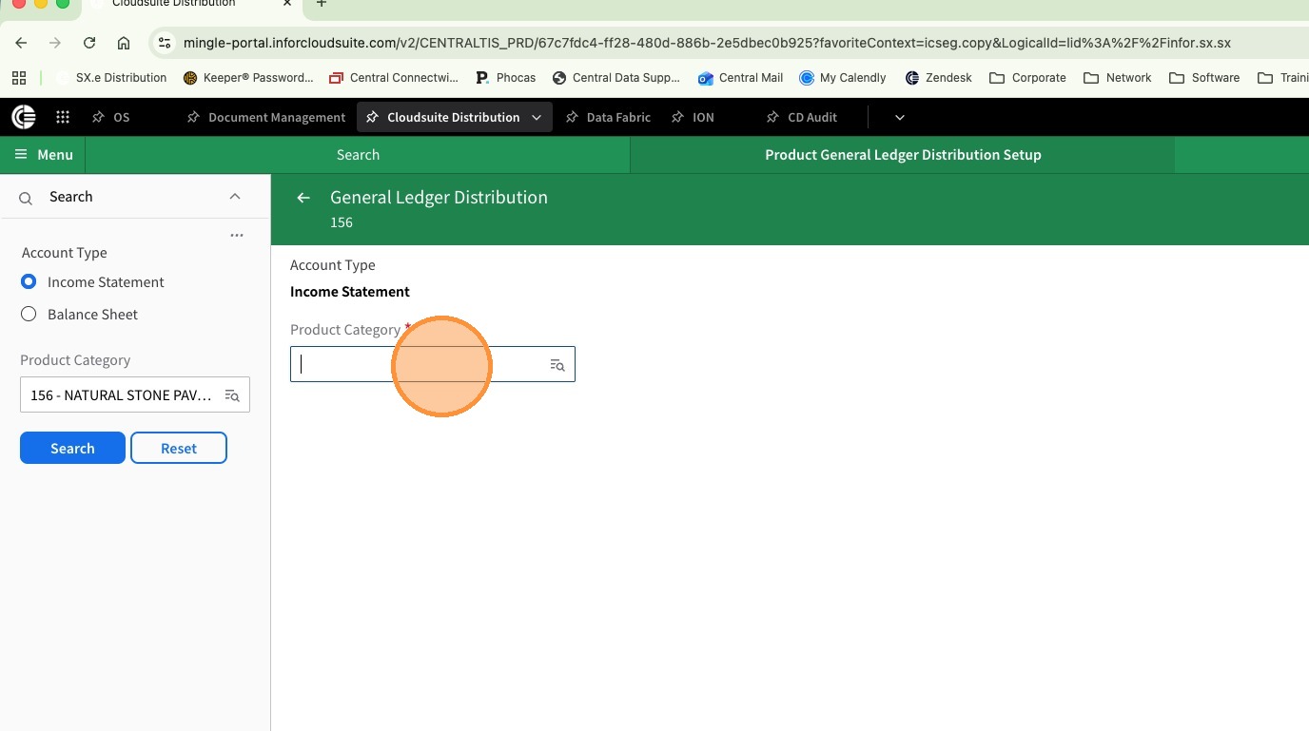Screen dimensions: 1309x731
Task: Open Central Data Support bookmark
Action: (x=616, y=78)
